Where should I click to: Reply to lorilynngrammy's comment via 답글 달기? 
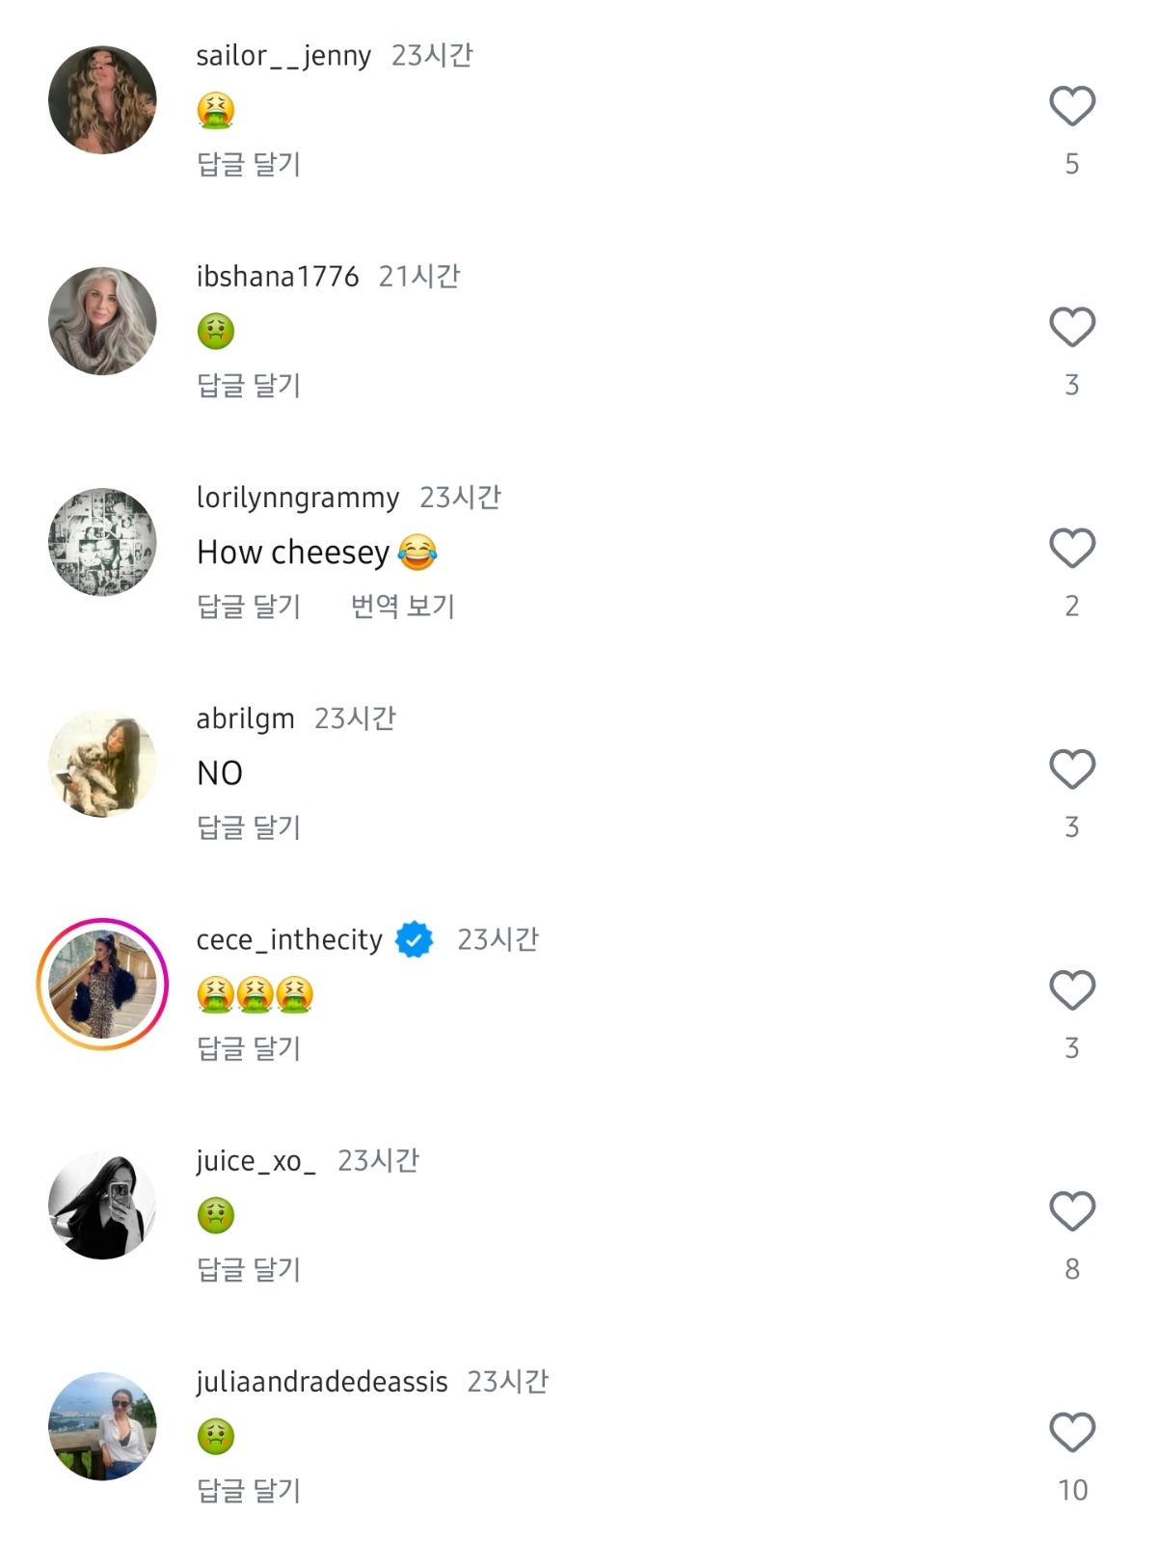point(249,606)
